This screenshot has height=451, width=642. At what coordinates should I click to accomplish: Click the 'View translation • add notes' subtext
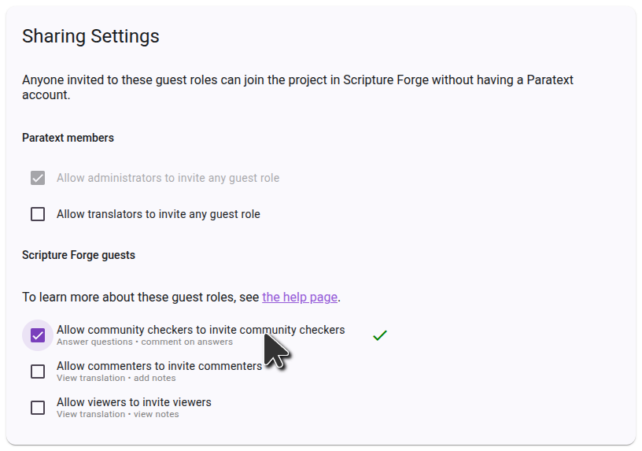coord(116,379)
